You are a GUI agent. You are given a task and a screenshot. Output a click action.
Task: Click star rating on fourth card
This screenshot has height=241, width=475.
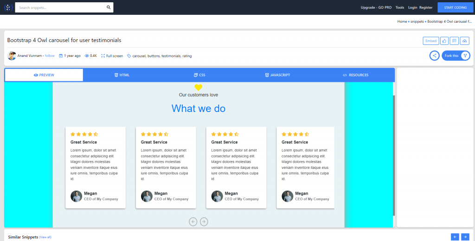(295, 134)
